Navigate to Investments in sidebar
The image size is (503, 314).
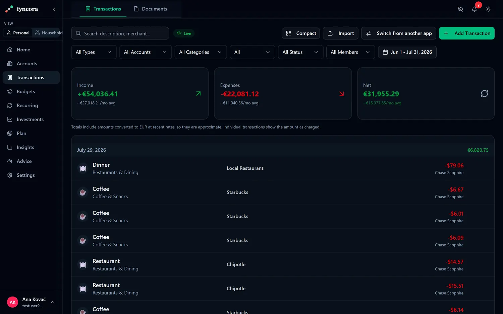tap(31, 120)
